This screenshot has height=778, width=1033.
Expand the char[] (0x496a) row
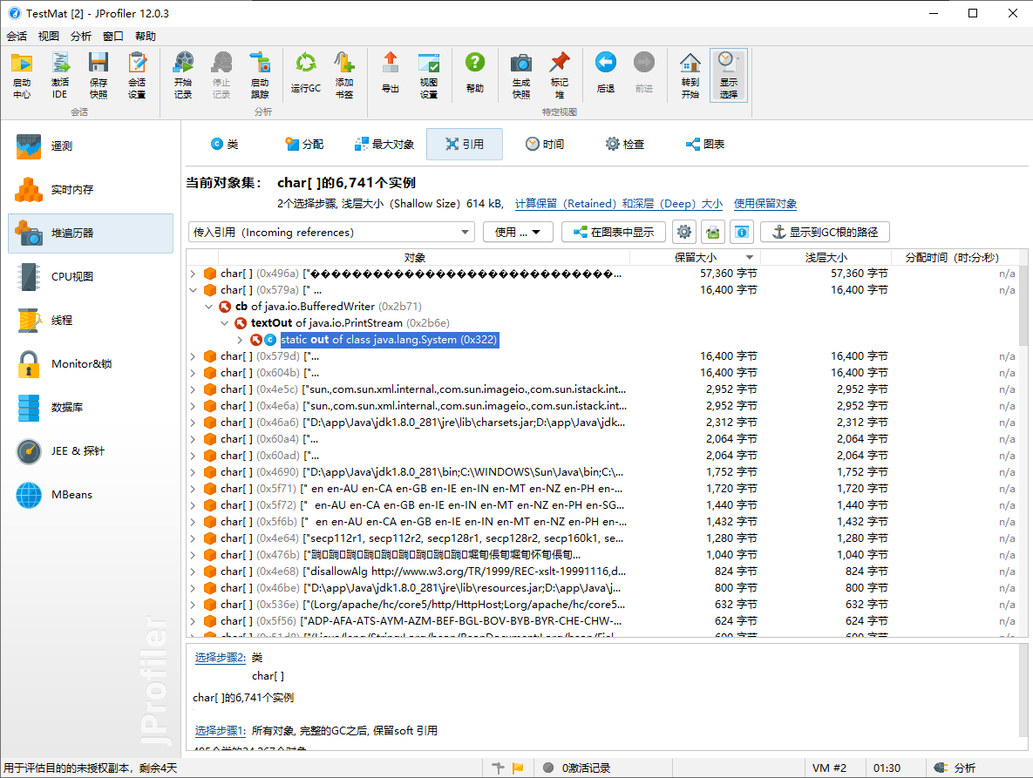[193, 274]
